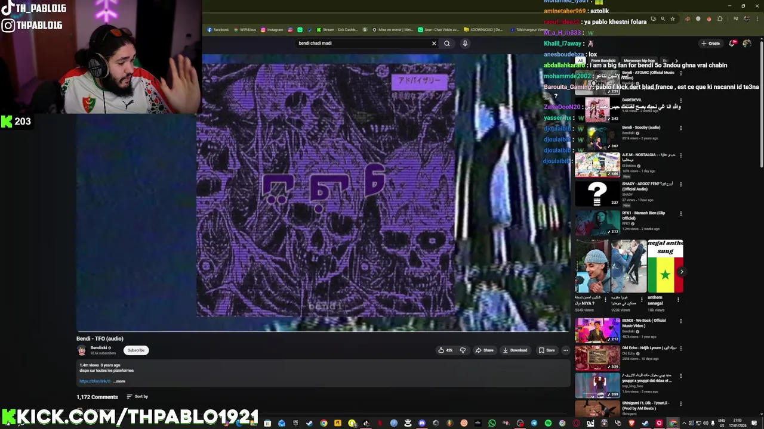
Task: Open WhatsApp from the taskbar
Action: click(x=492, y=423)
